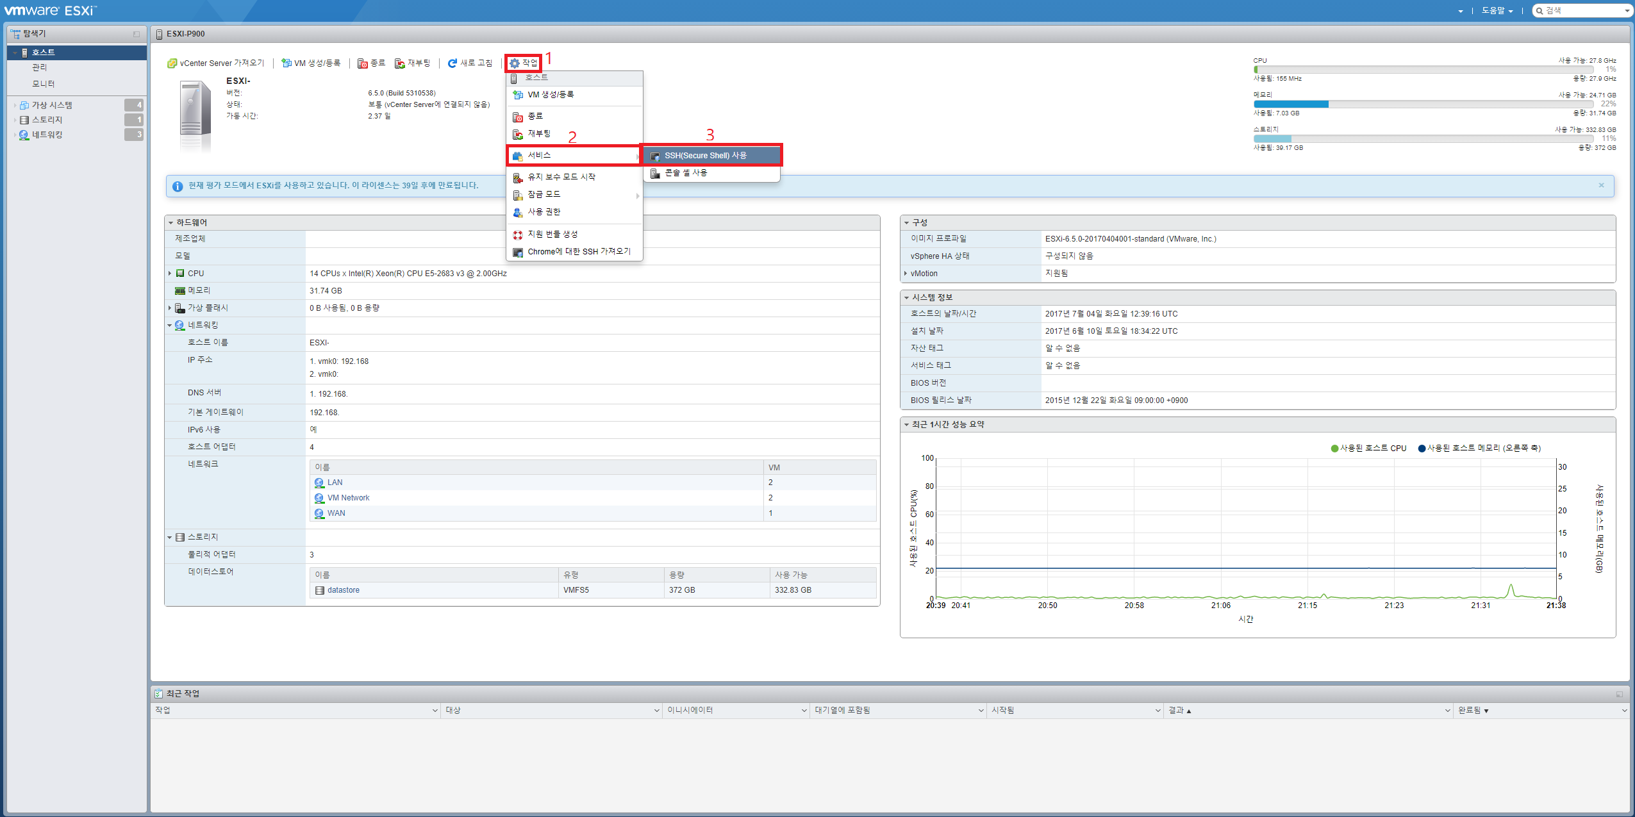The height and width of the screenshot is (817, 1635).
Task: Select 재부팅 in the actions dropdown menu
Action: coord(574,134)
